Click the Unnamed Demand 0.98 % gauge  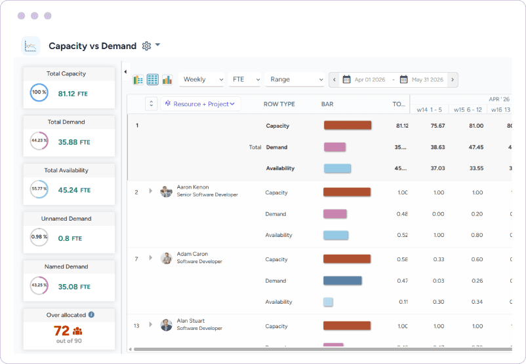click(39, 237)
